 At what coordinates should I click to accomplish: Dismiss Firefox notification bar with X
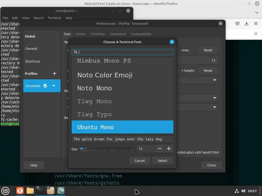tap(256, 34)
